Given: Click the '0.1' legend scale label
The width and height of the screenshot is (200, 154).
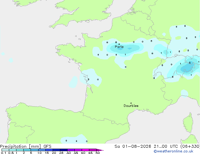Looking at the screenshot, I should (x=3, y=153).
